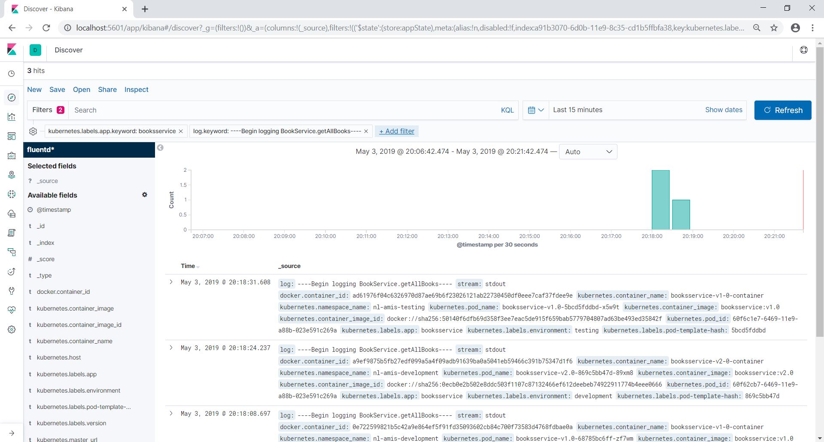Open Dev Tools wrench icon in sidebar
Viewport: 824px width, 442px height.
tap(12, 291)
